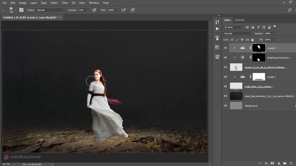296x166 pixels.
Task: Open the search icon in options bar
Action: click(x=290, y=10)
